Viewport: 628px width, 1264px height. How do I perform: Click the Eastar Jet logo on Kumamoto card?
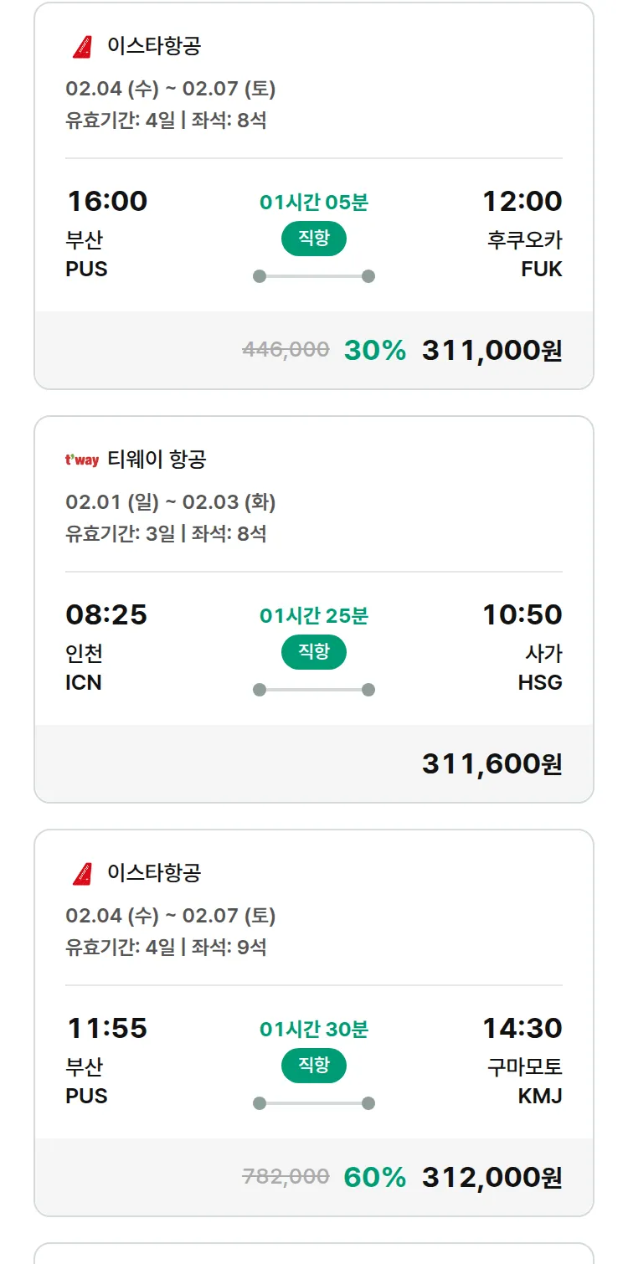click(x=82, y=874)
